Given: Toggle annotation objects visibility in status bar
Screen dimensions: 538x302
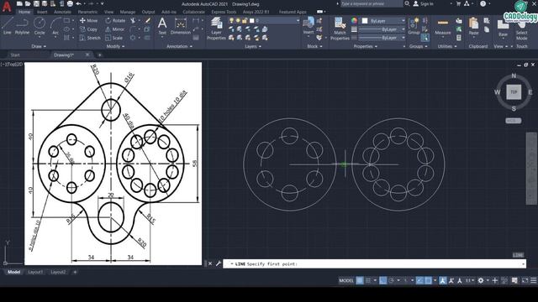Looking at the screenshot, I should click(x=443, y=280).
